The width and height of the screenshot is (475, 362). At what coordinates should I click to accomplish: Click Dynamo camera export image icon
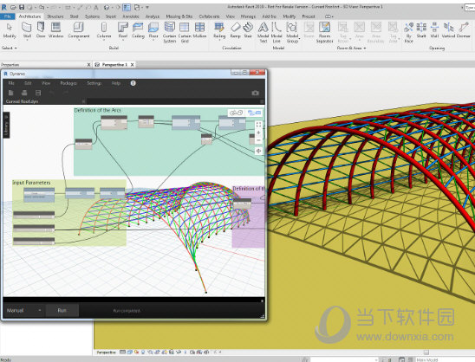click(255, 93)
